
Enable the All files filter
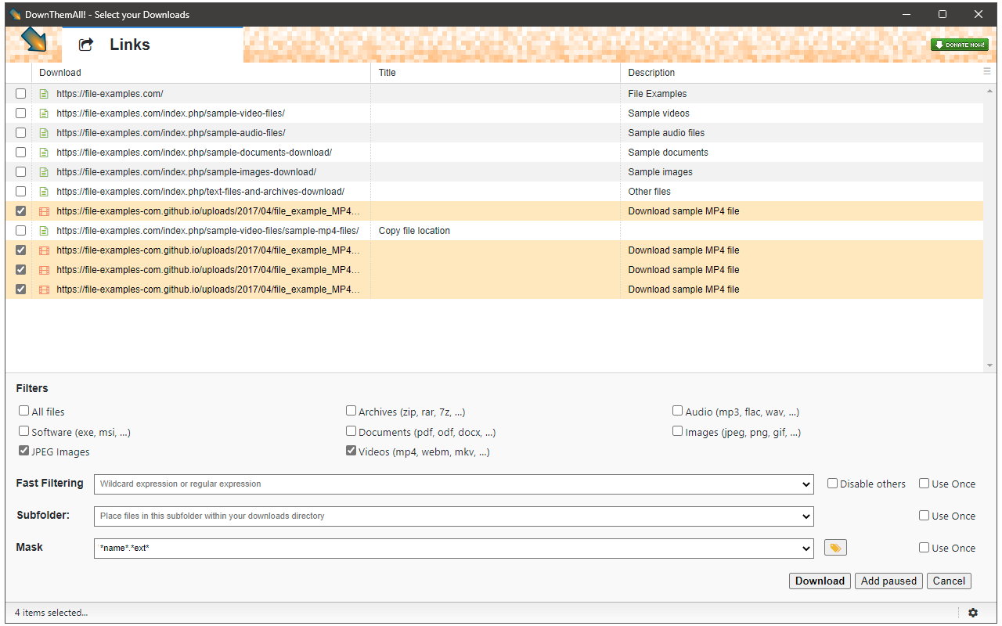(x=23, y=411)
